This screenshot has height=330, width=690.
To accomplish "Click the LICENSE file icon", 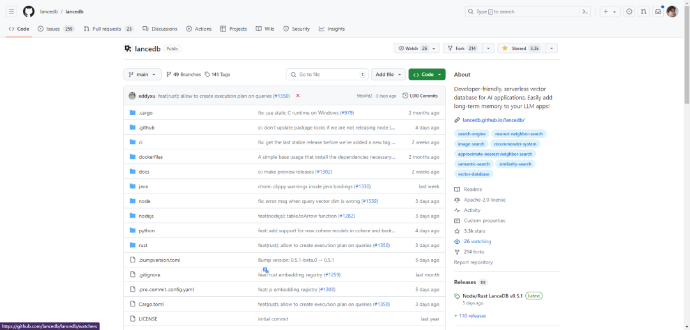I will pyautogui.click(x=132, y=319).
